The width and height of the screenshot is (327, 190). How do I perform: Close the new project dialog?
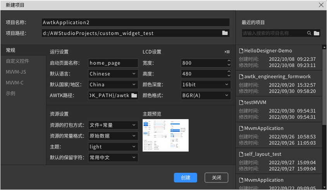coord(321,5)
